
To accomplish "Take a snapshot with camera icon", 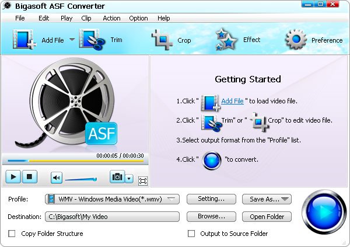I will pos(118,178).
